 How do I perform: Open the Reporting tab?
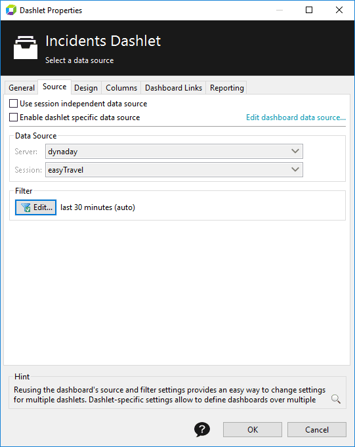[x=227, y=88]
